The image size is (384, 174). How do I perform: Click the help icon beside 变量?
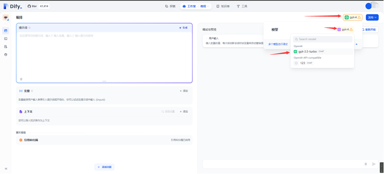tap(32, 91)
